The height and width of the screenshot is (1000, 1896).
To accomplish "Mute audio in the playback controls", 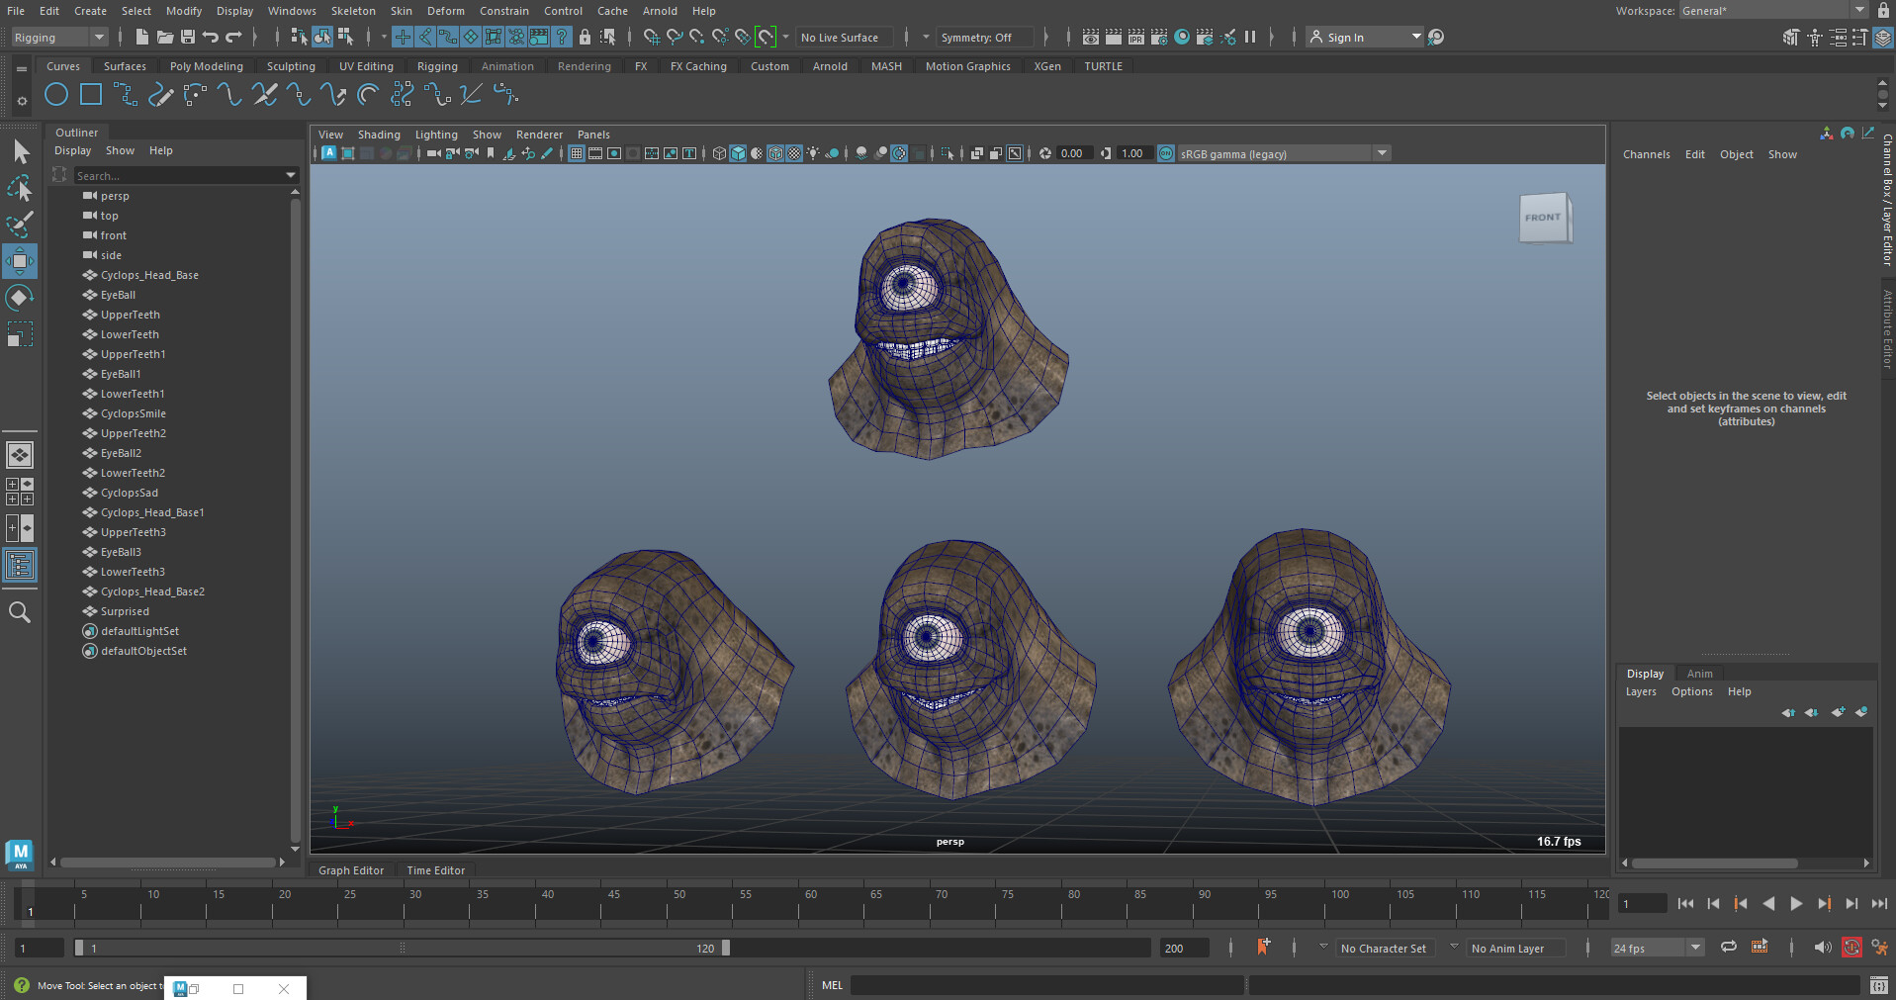I will (x=1823, y=948).
